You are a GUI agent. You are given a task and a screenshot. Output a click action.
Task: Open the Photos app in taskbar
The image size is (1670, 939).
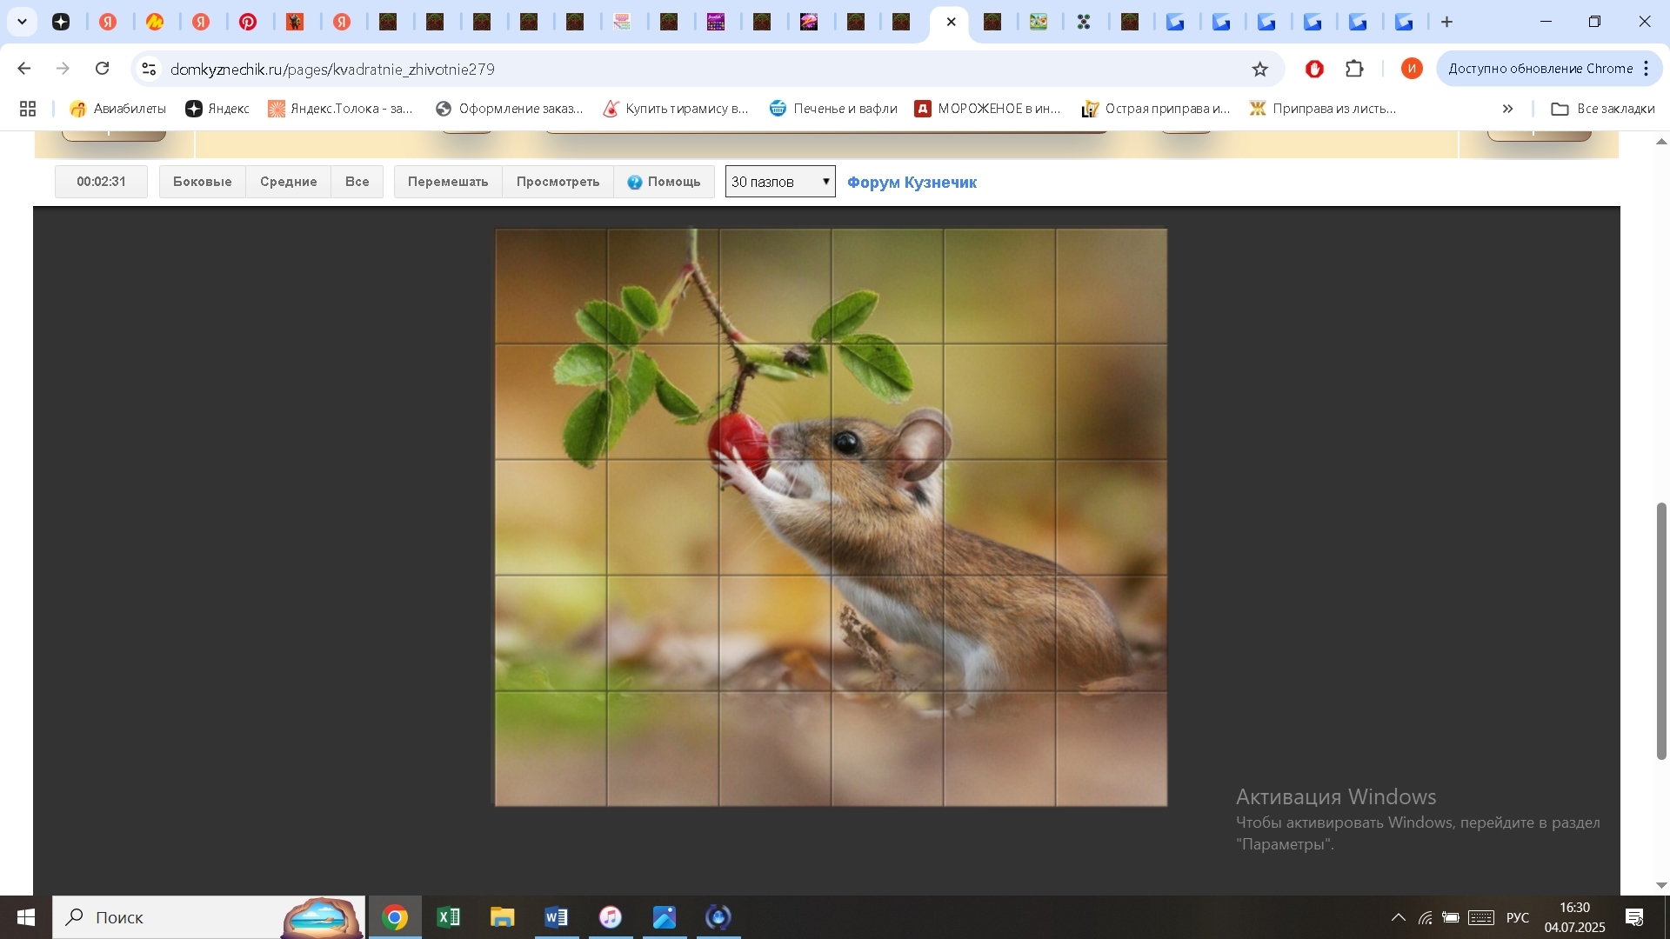point(665,917)
